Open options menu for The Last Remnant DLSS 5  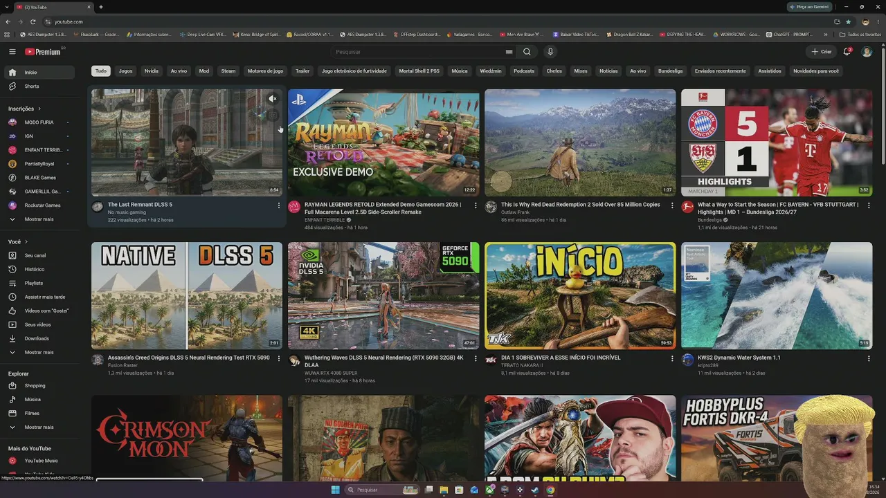tap(279, 205)
